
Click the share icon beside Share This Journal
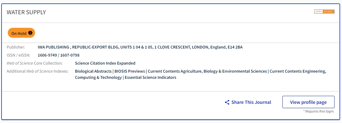tap(227, 102)
